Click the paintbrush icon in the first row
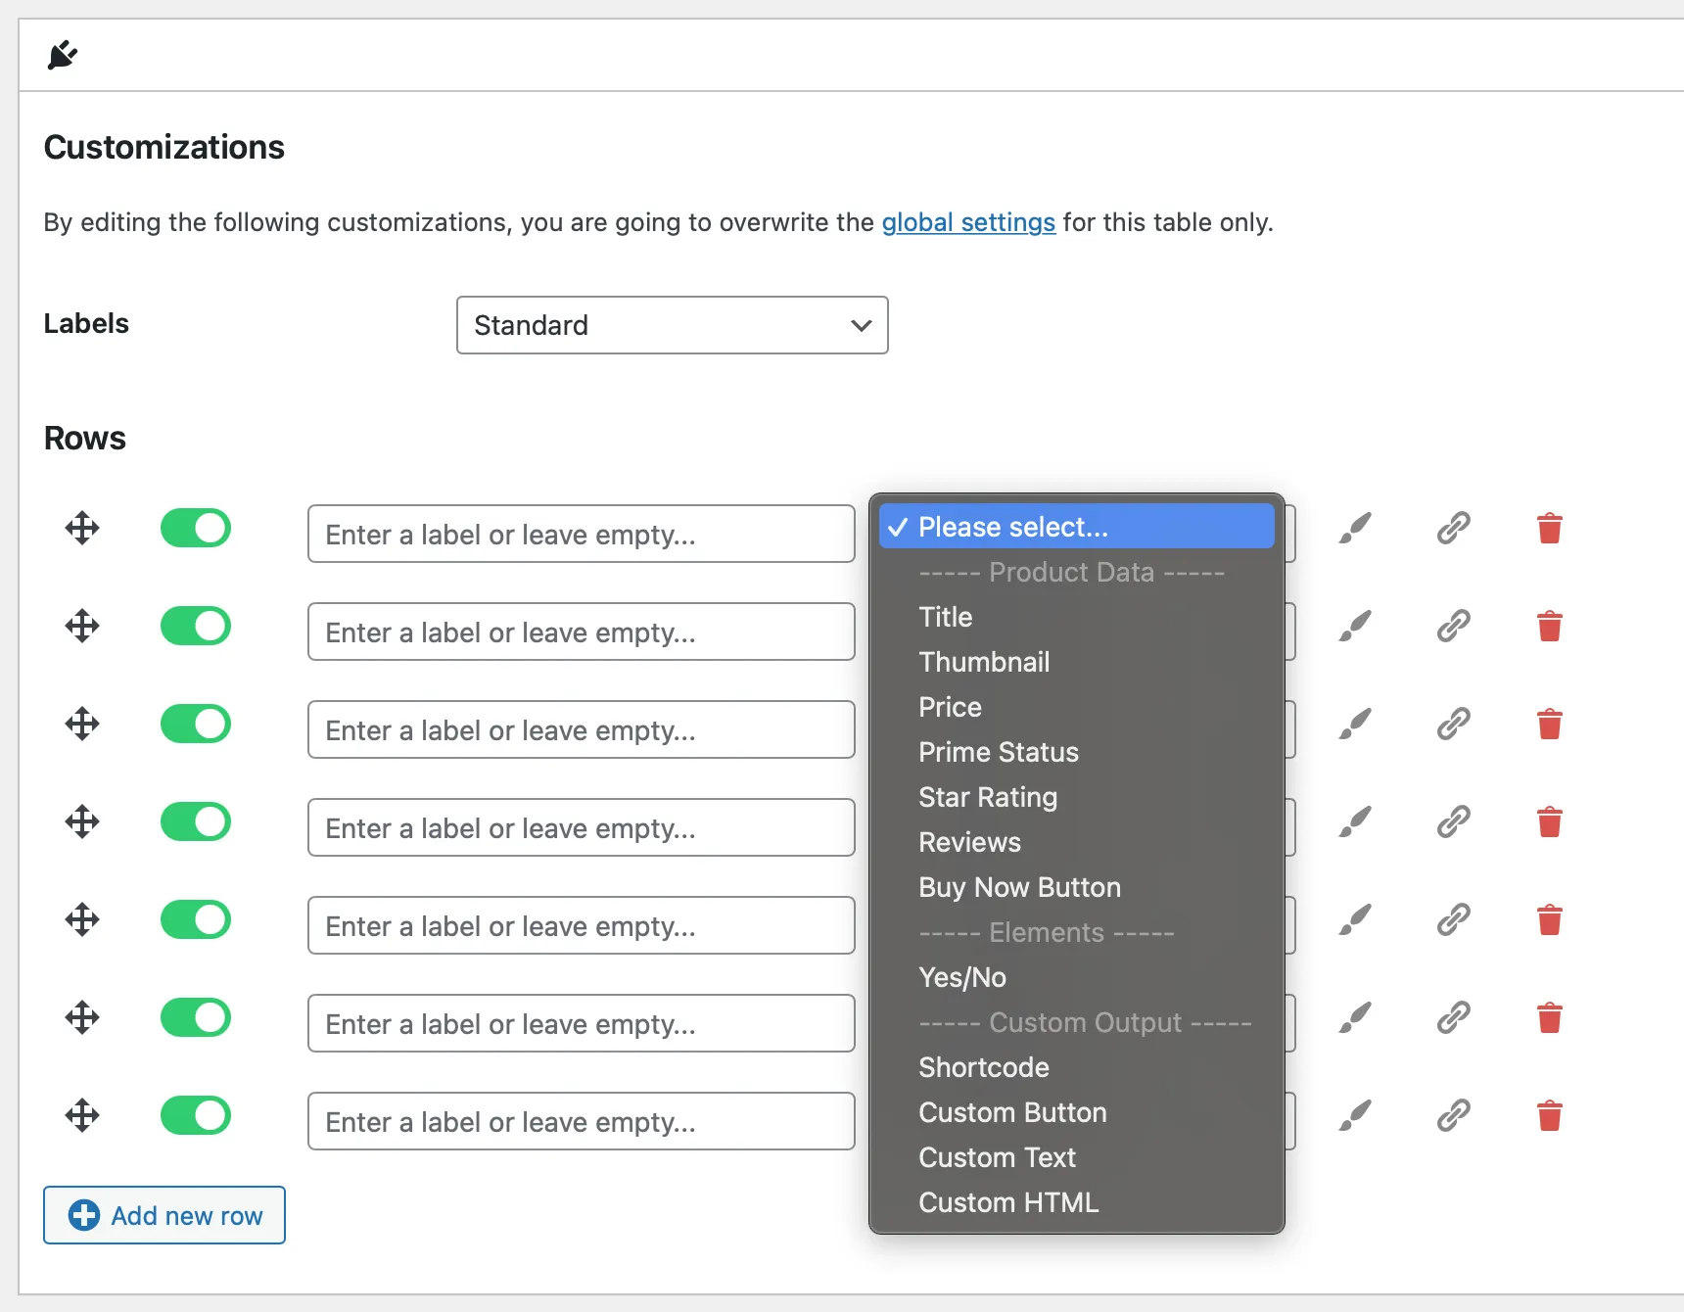Screen dimensions: 1684x1312 (1355, 528)
